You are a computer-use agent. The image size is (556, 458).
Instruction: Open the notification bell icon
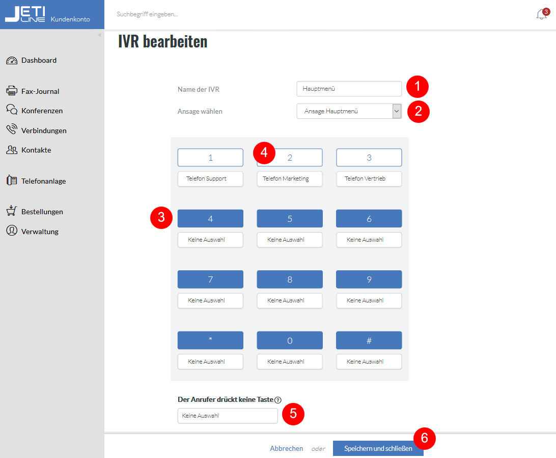(x=541, y=14)
